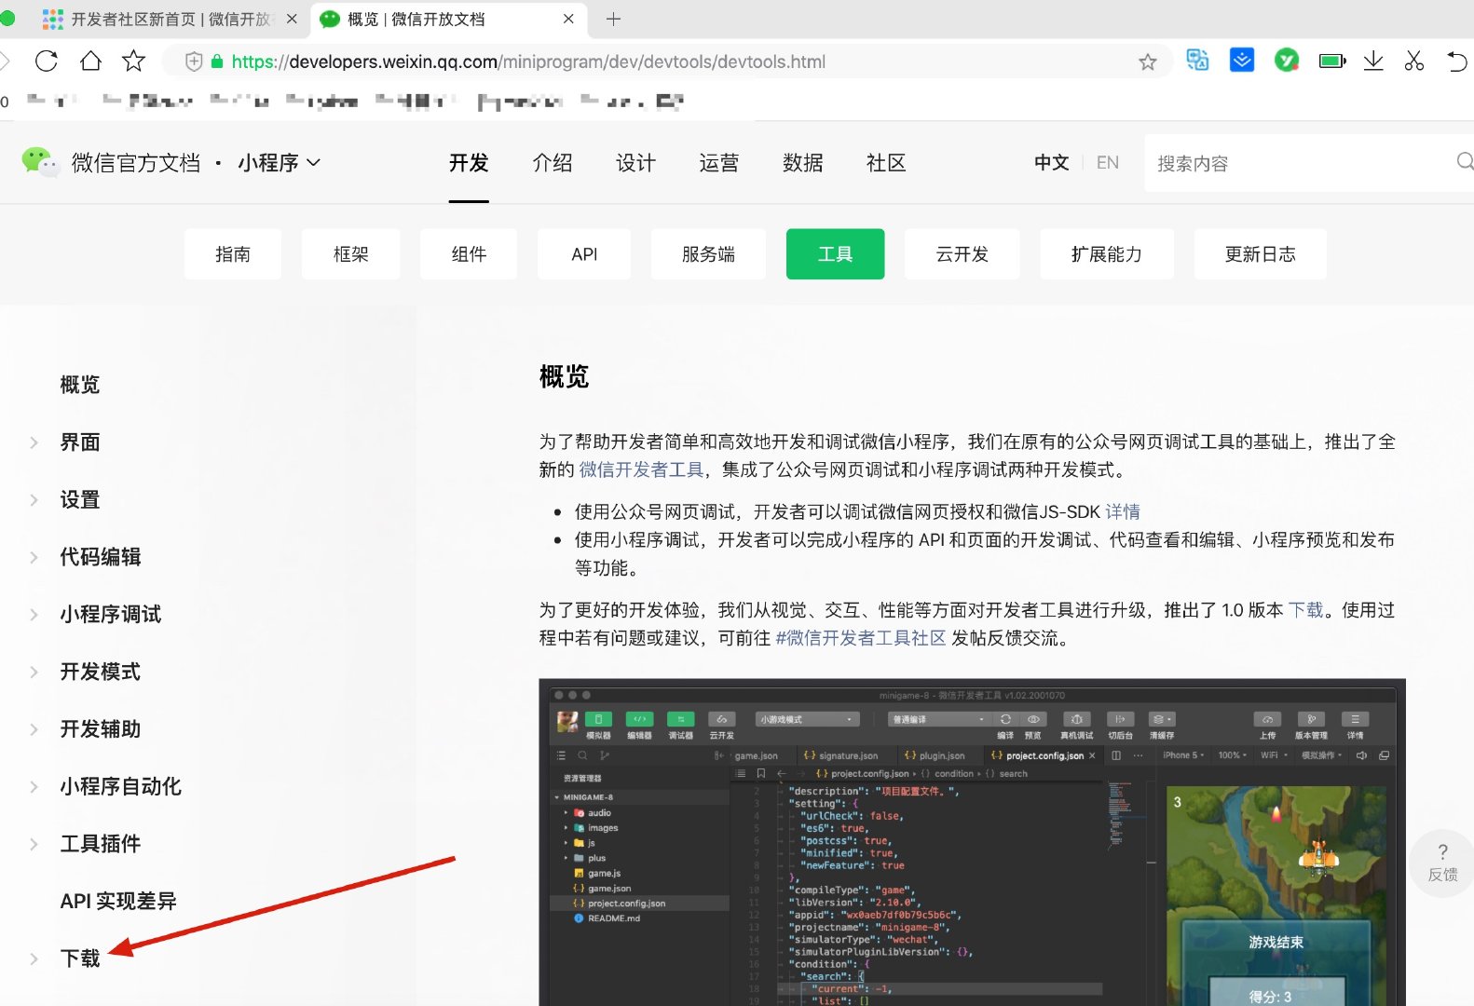Open the 数据 navigation item
Image resolution: width=1474 pixels, height=1006 pixels.
coord(803,163)
